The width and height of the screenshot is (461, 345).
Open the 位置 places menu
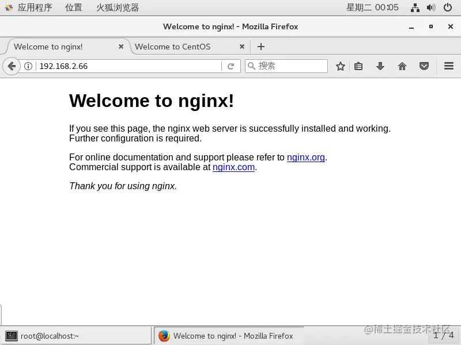[74, 7]
